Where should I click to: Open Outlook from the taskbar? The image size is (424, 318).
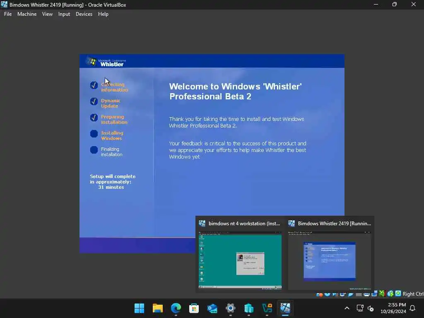(212, 308)
